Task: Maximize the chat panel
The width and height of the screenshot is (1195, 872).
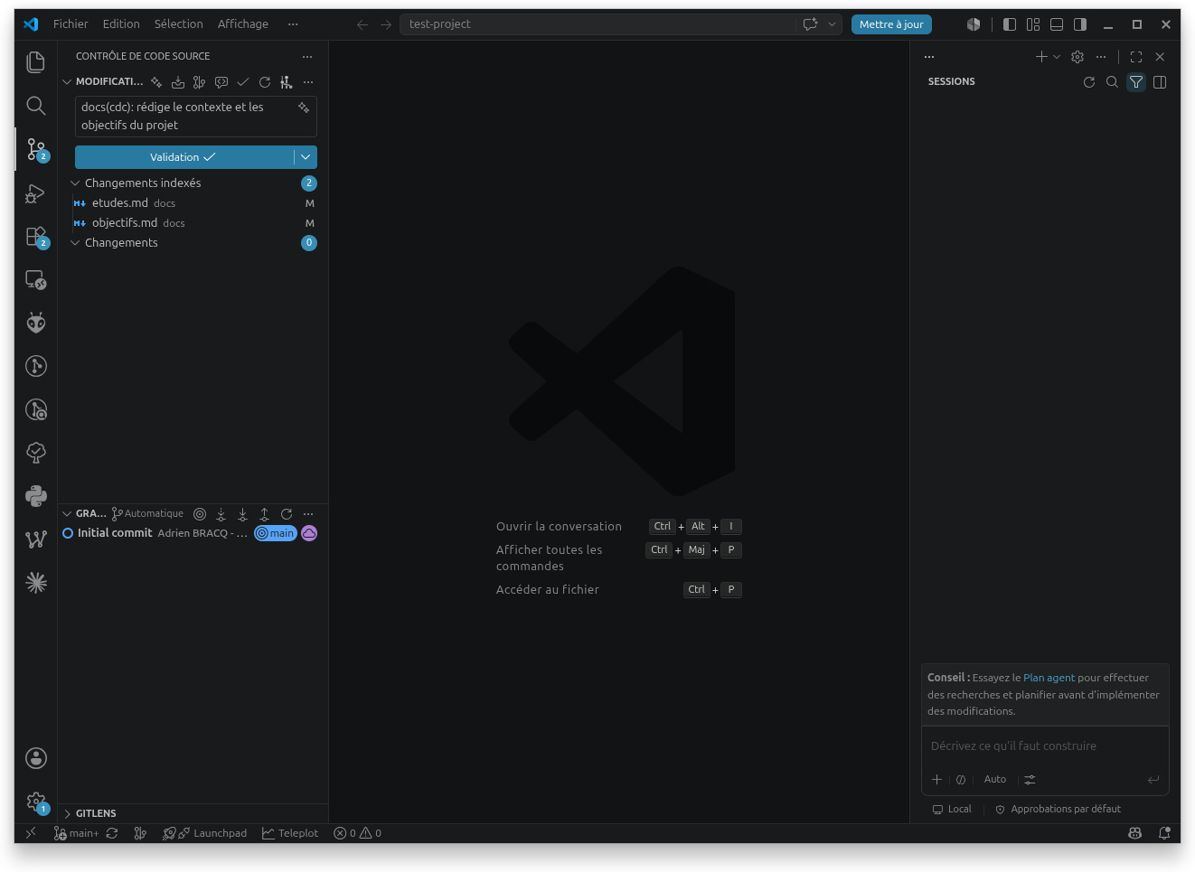Action: (1136, 57)
